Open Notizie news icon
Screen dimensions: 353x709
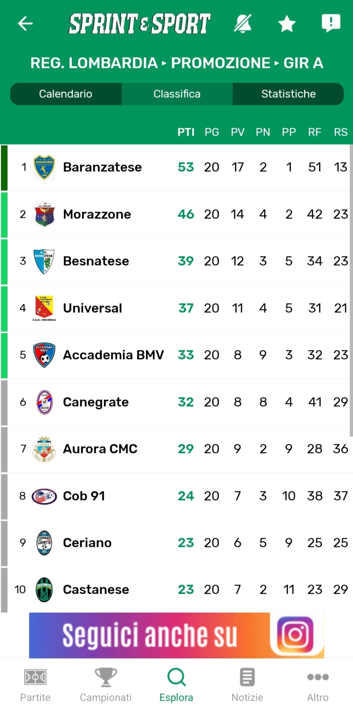click(247, 677)
